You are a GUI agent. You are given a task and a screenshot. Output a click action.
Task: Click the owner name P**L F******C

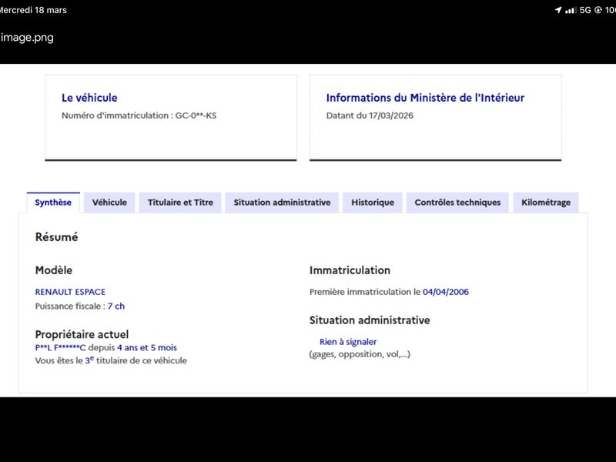60,348
